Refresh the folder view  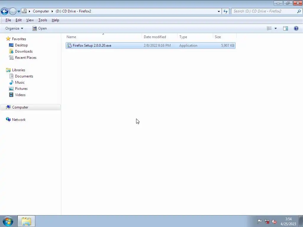tap(225, 12)
